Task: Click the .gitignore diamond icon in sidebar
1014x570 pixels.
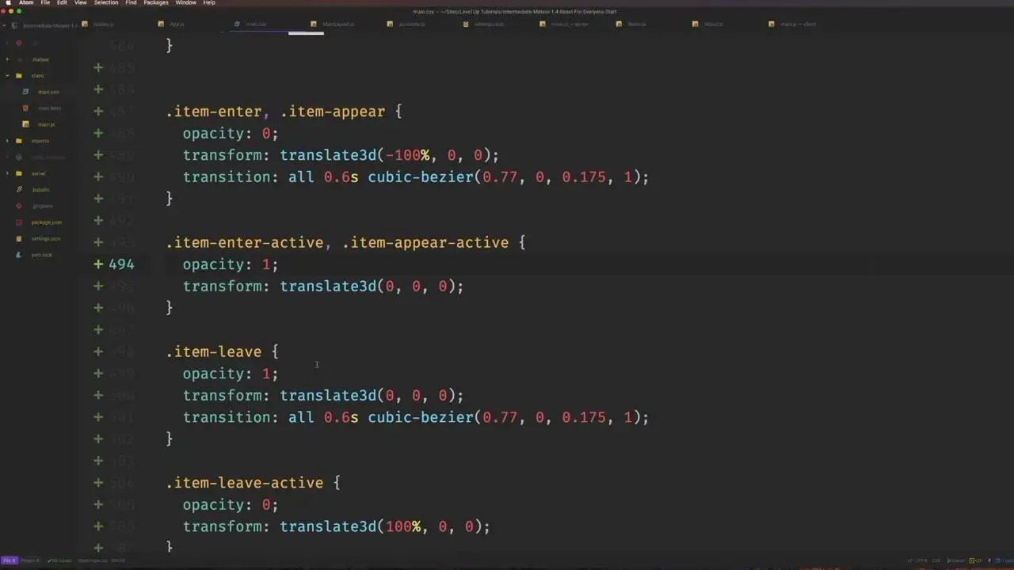Action: (19, 206)
